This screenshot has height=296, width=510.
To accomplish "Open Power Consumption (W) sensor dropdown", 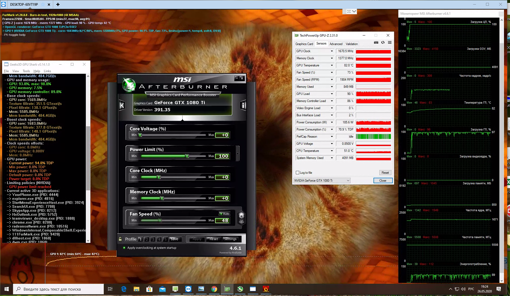I will pos(332,122).
